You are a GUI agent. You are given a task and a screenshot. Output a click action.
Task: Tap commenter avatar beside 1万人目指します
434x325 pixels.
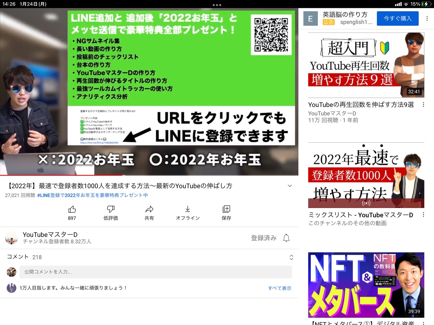[11, 288]
